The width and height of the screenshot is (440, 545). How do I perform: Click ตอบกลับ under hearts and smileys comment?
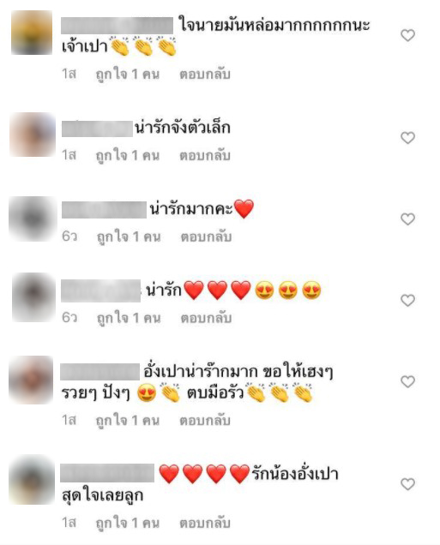tap(206, 318)
